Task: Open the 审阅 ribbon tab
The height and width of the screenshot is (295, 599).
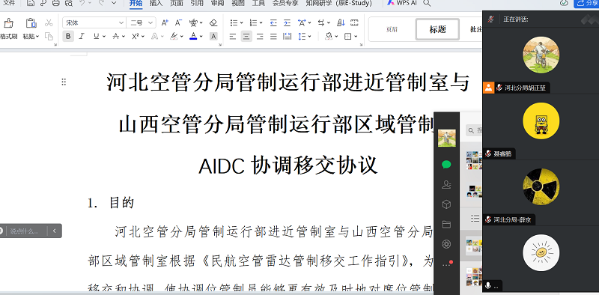Action: (217, 4)
